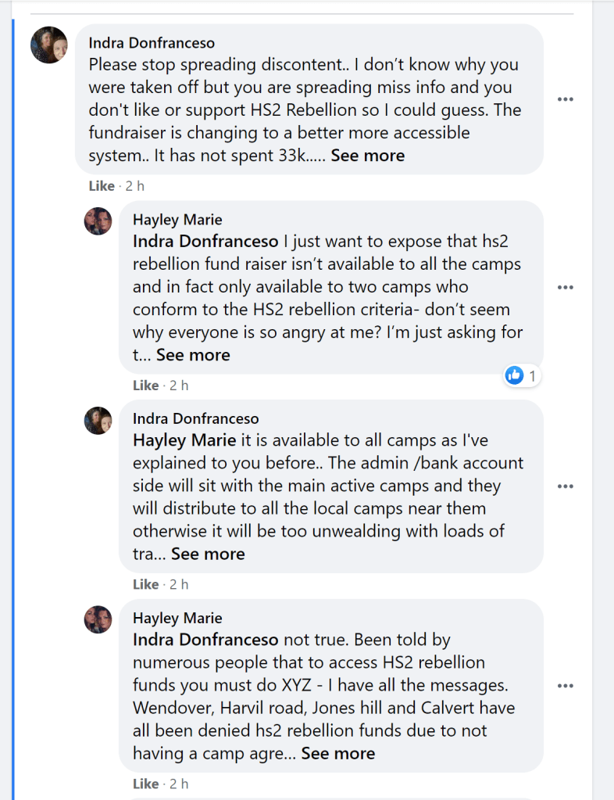Viewport: 614px width, 800px height.
Task: Expand 'See more' on Hayley's first reply
Action: click(193, 355)
